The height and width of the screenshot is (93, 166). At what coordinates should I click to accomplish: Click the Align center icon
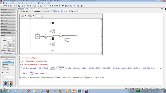[x=64, y=11]
